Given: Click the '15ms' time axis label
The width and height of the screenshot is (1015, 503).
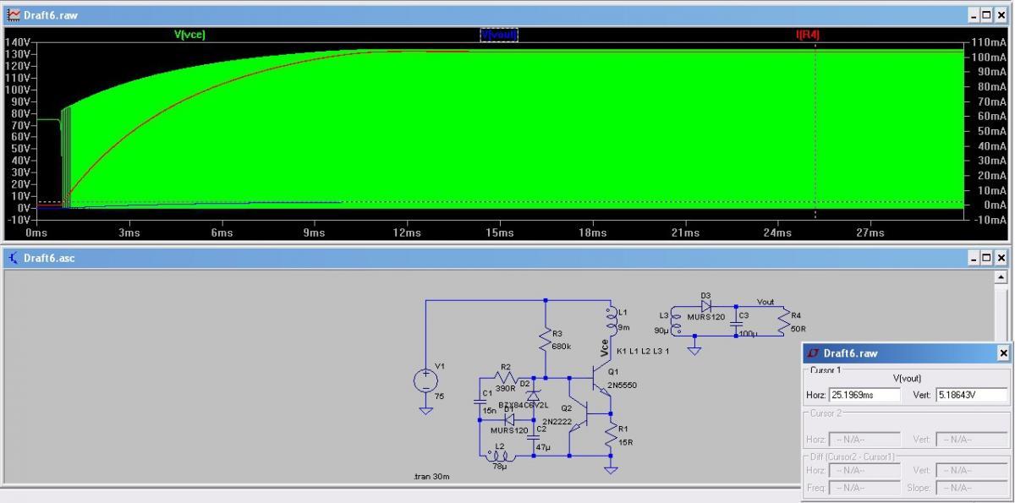Looking at the screenshot, I should click(500, 232).
